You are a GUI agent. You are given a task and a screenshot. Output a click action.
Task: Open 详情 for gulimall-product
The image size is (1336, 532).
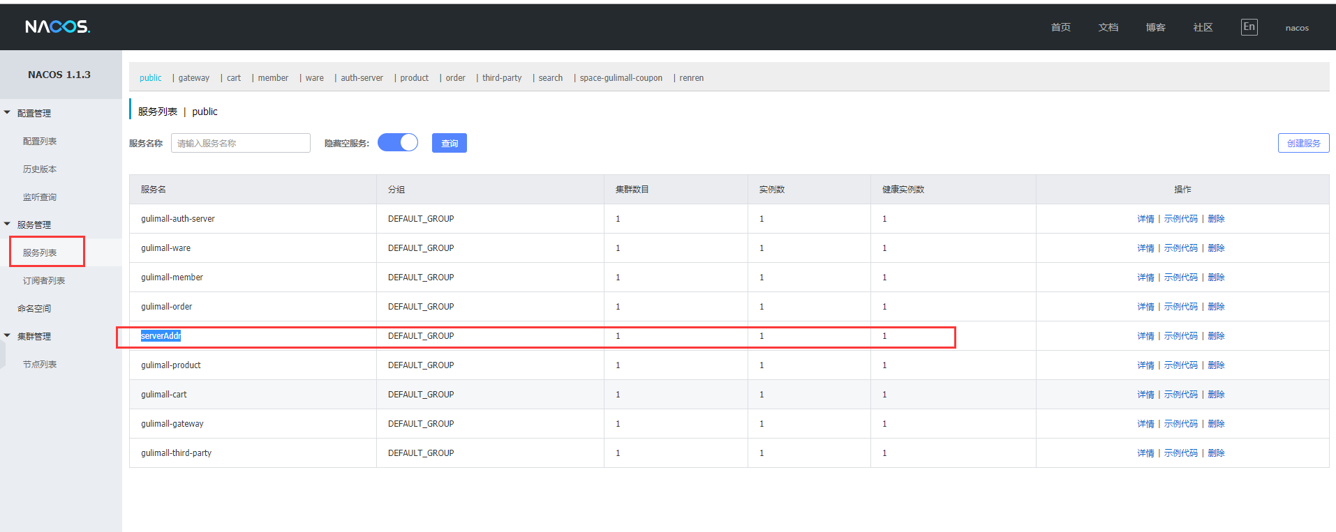pyautogui.click(x=1145, y=365)
